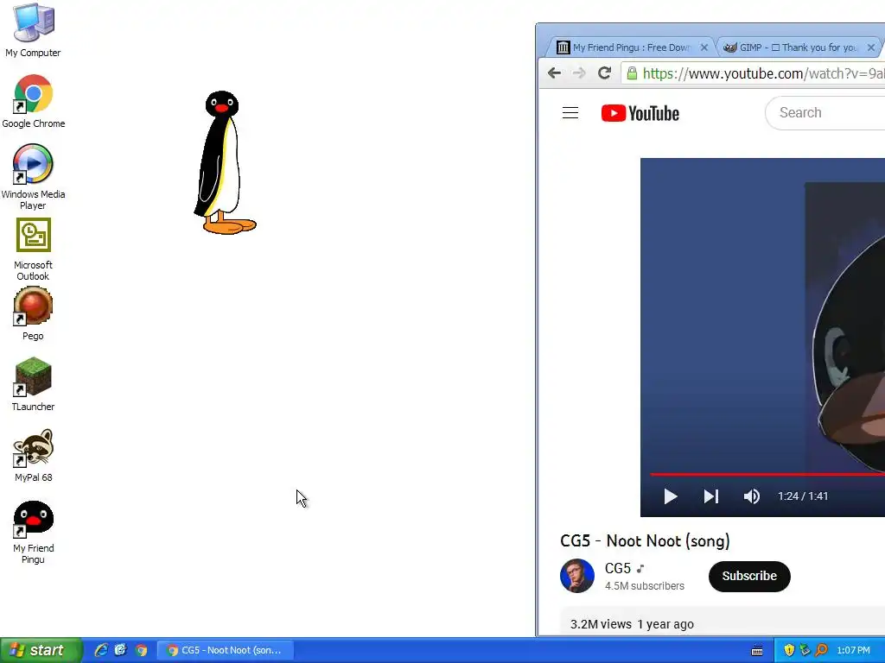The image size is (885, 663).
Task: Click the forward navigation arrow
Action: click(x=579, y=73)
